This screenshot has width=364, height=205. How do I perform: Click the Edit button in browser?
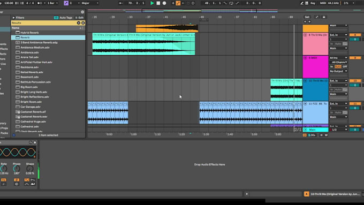pos(79,18)
